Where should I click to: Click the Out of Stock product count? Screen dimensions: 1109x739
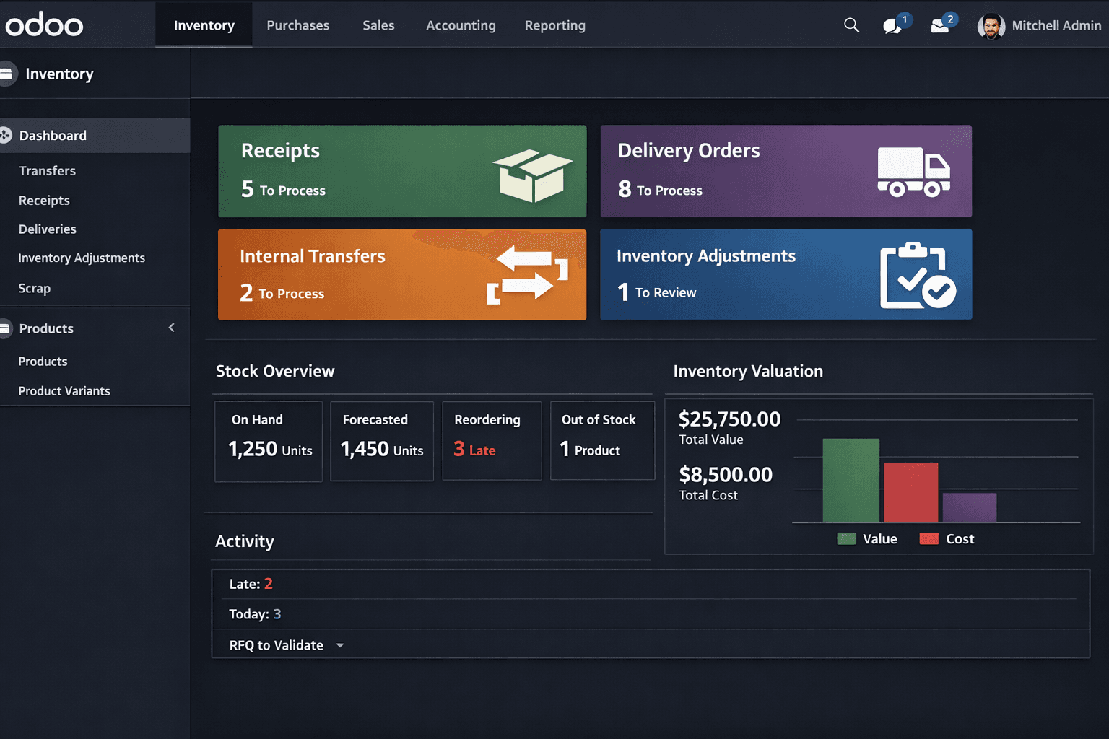(591, 450)
